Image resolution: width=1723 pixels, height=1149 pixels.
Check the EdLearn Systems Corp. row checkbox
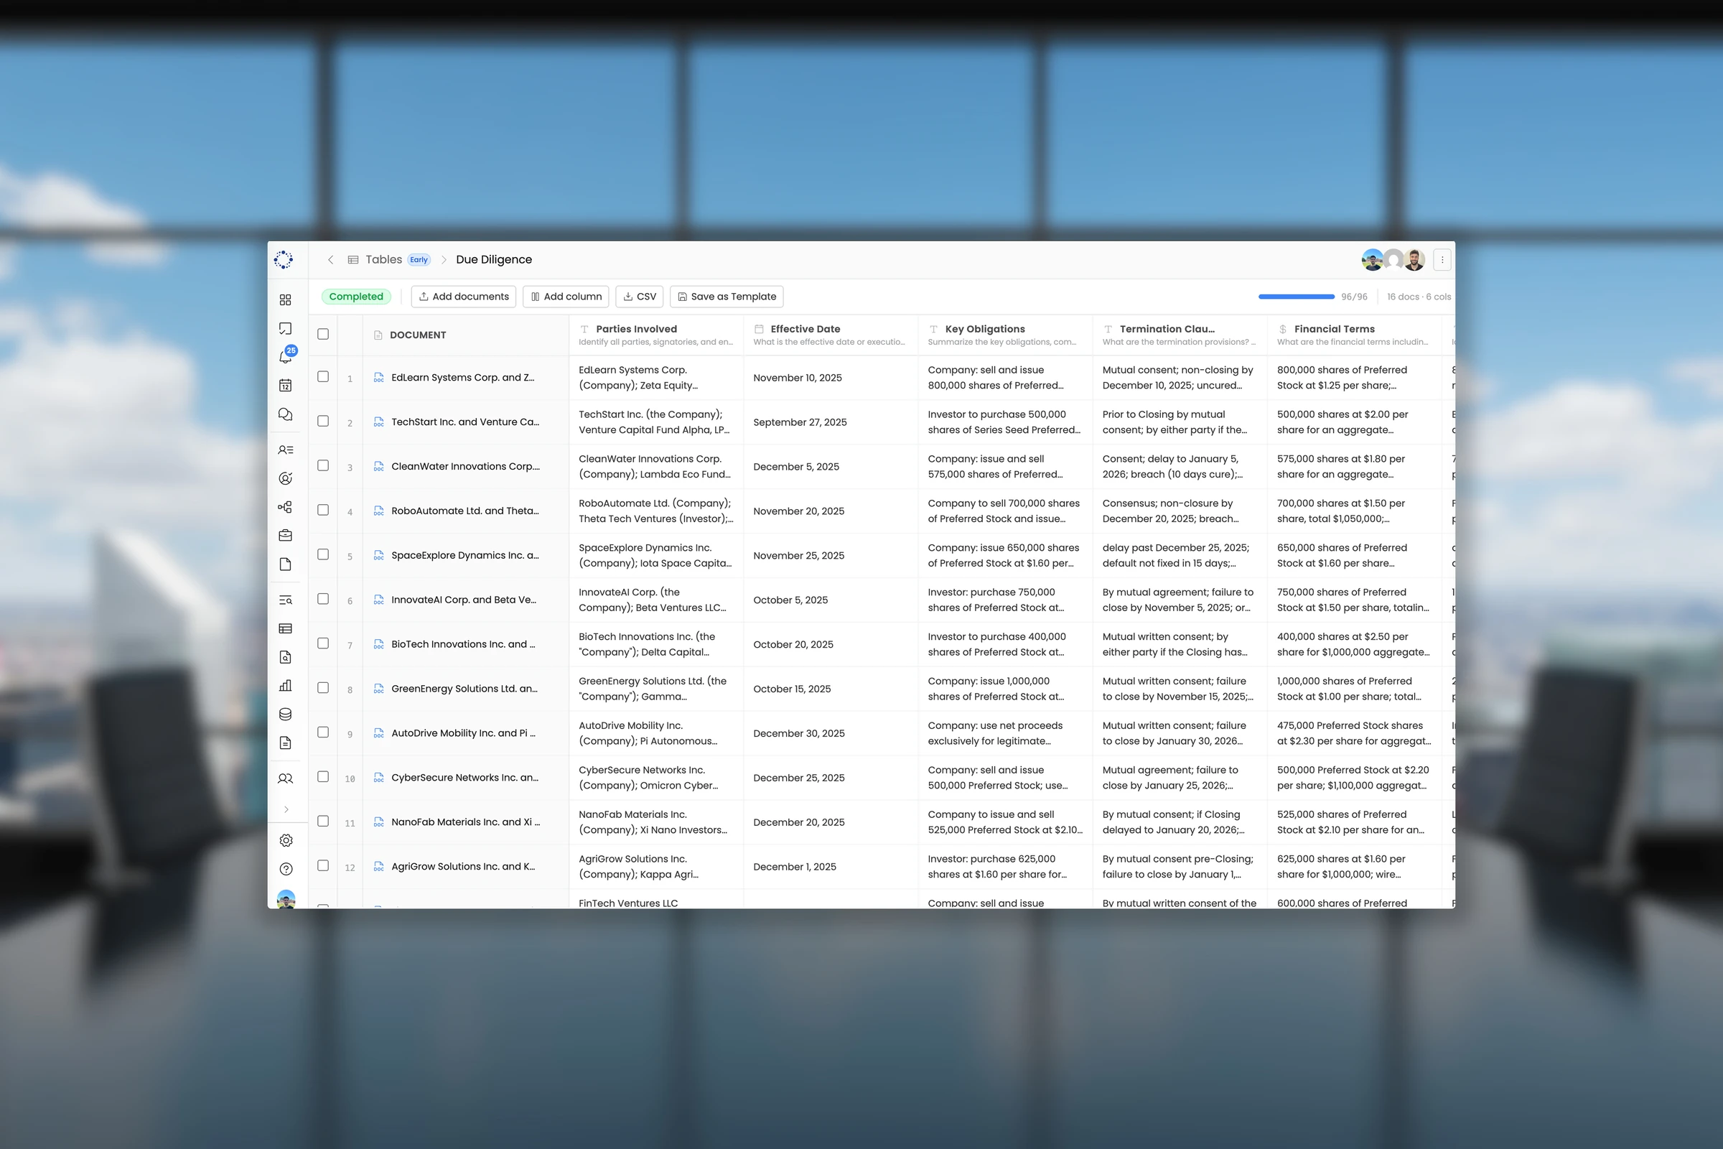323,376
